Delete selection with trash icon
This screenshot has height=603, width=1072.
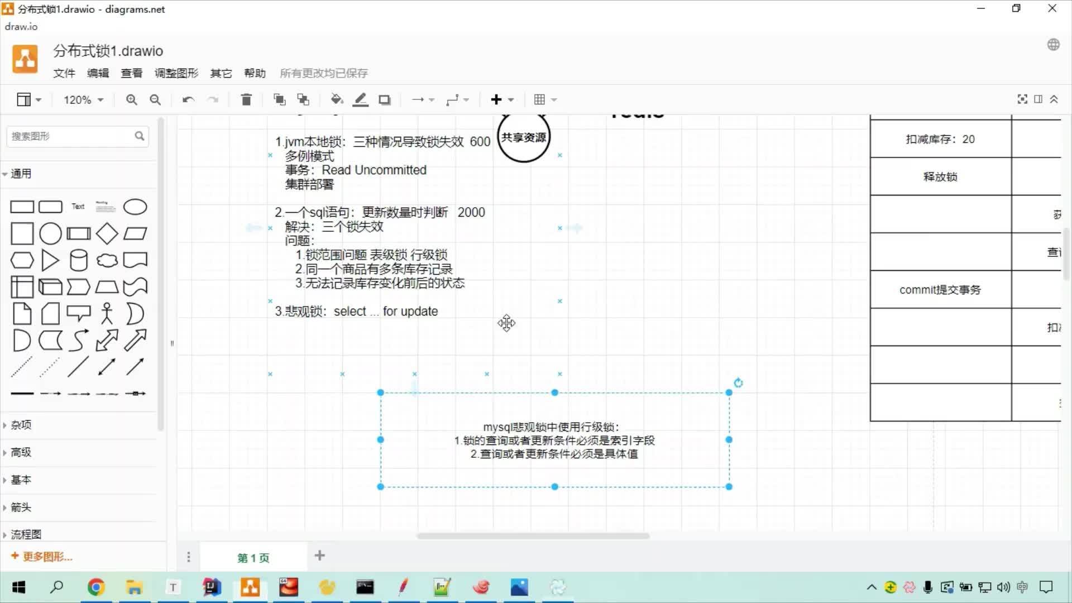click(246, 100)
